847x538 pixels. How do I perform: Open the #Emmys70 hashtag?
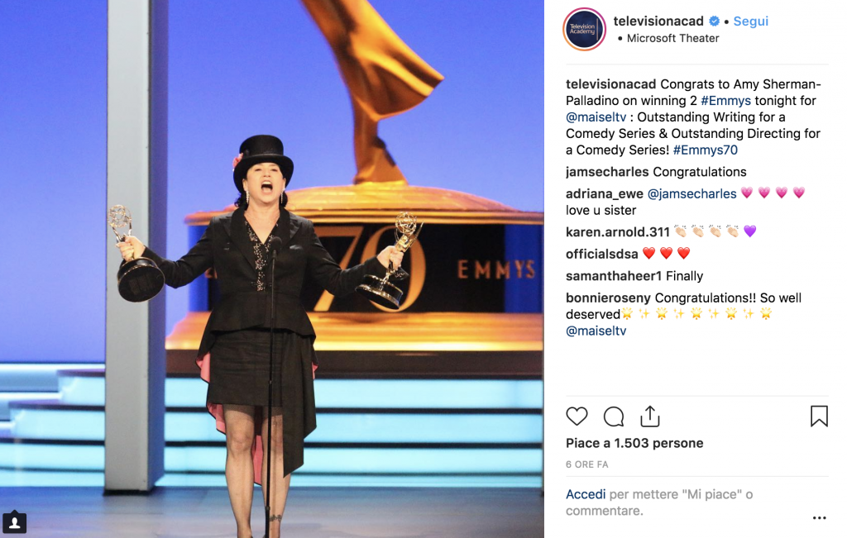[705, 150]
